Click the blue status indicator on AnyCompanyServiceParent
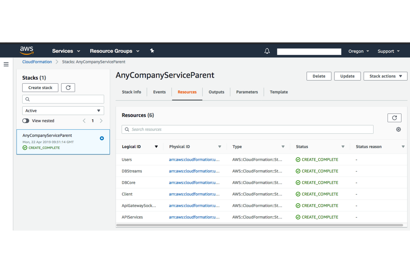 coord(102,138)
